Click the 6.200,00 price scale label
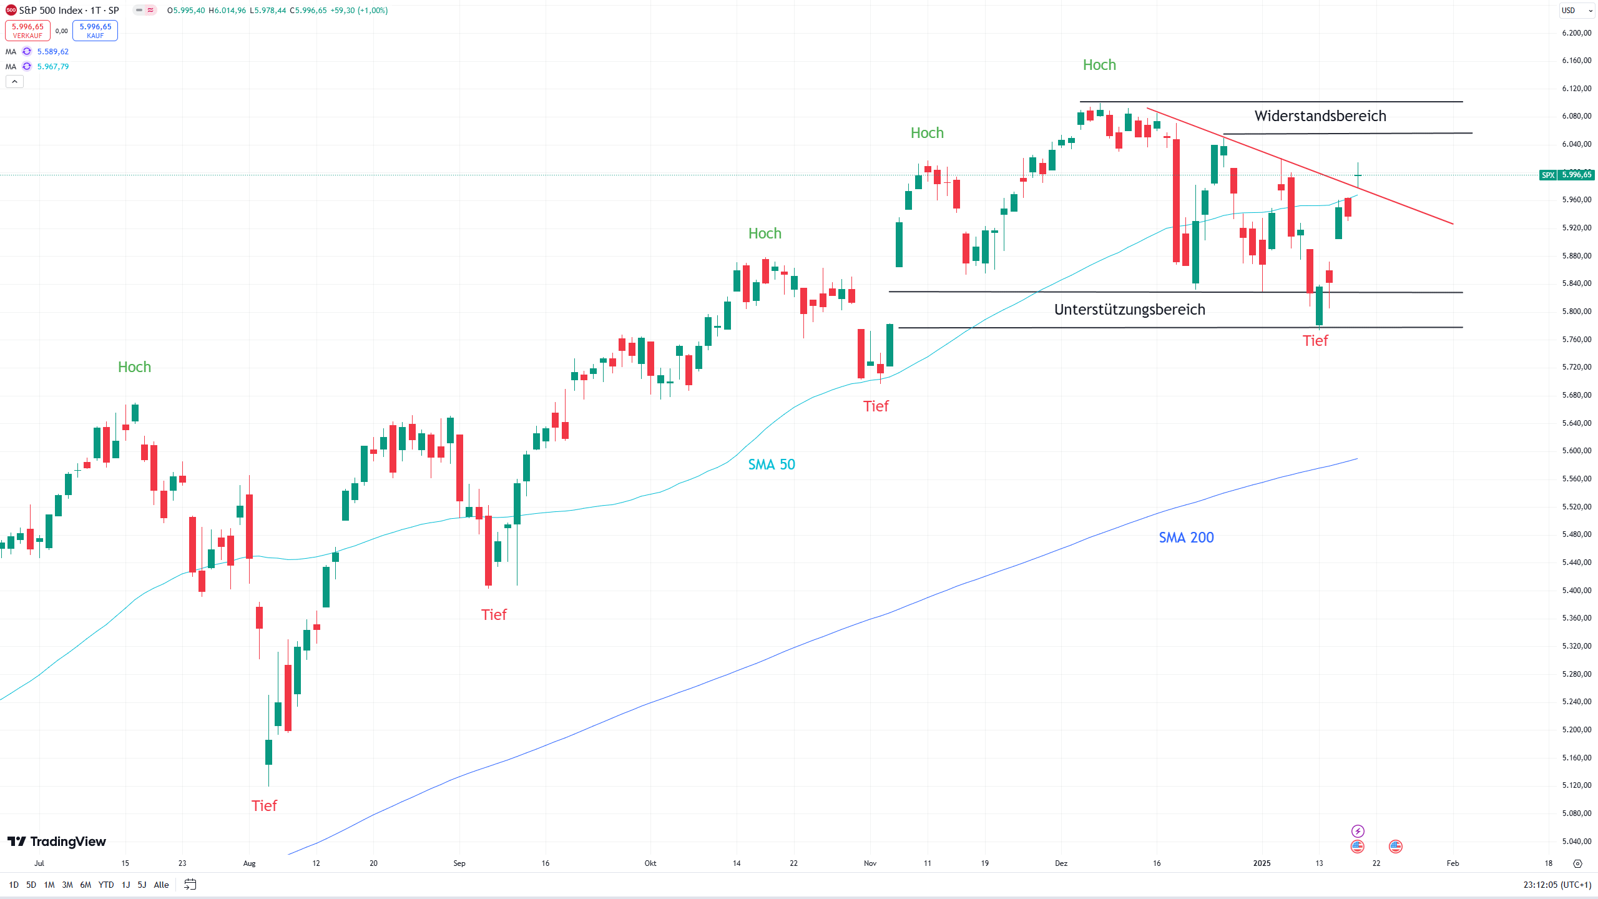 click(x=1577, y=33)
